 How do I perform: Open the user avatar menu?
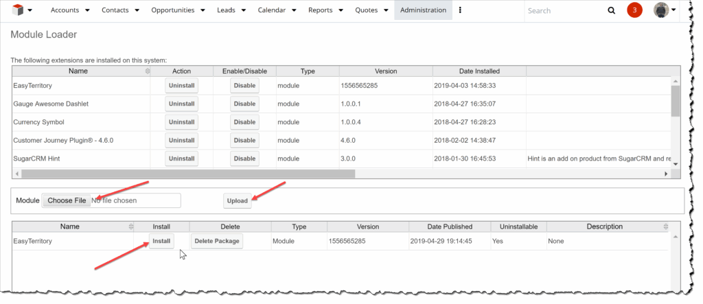click(663, 10)
